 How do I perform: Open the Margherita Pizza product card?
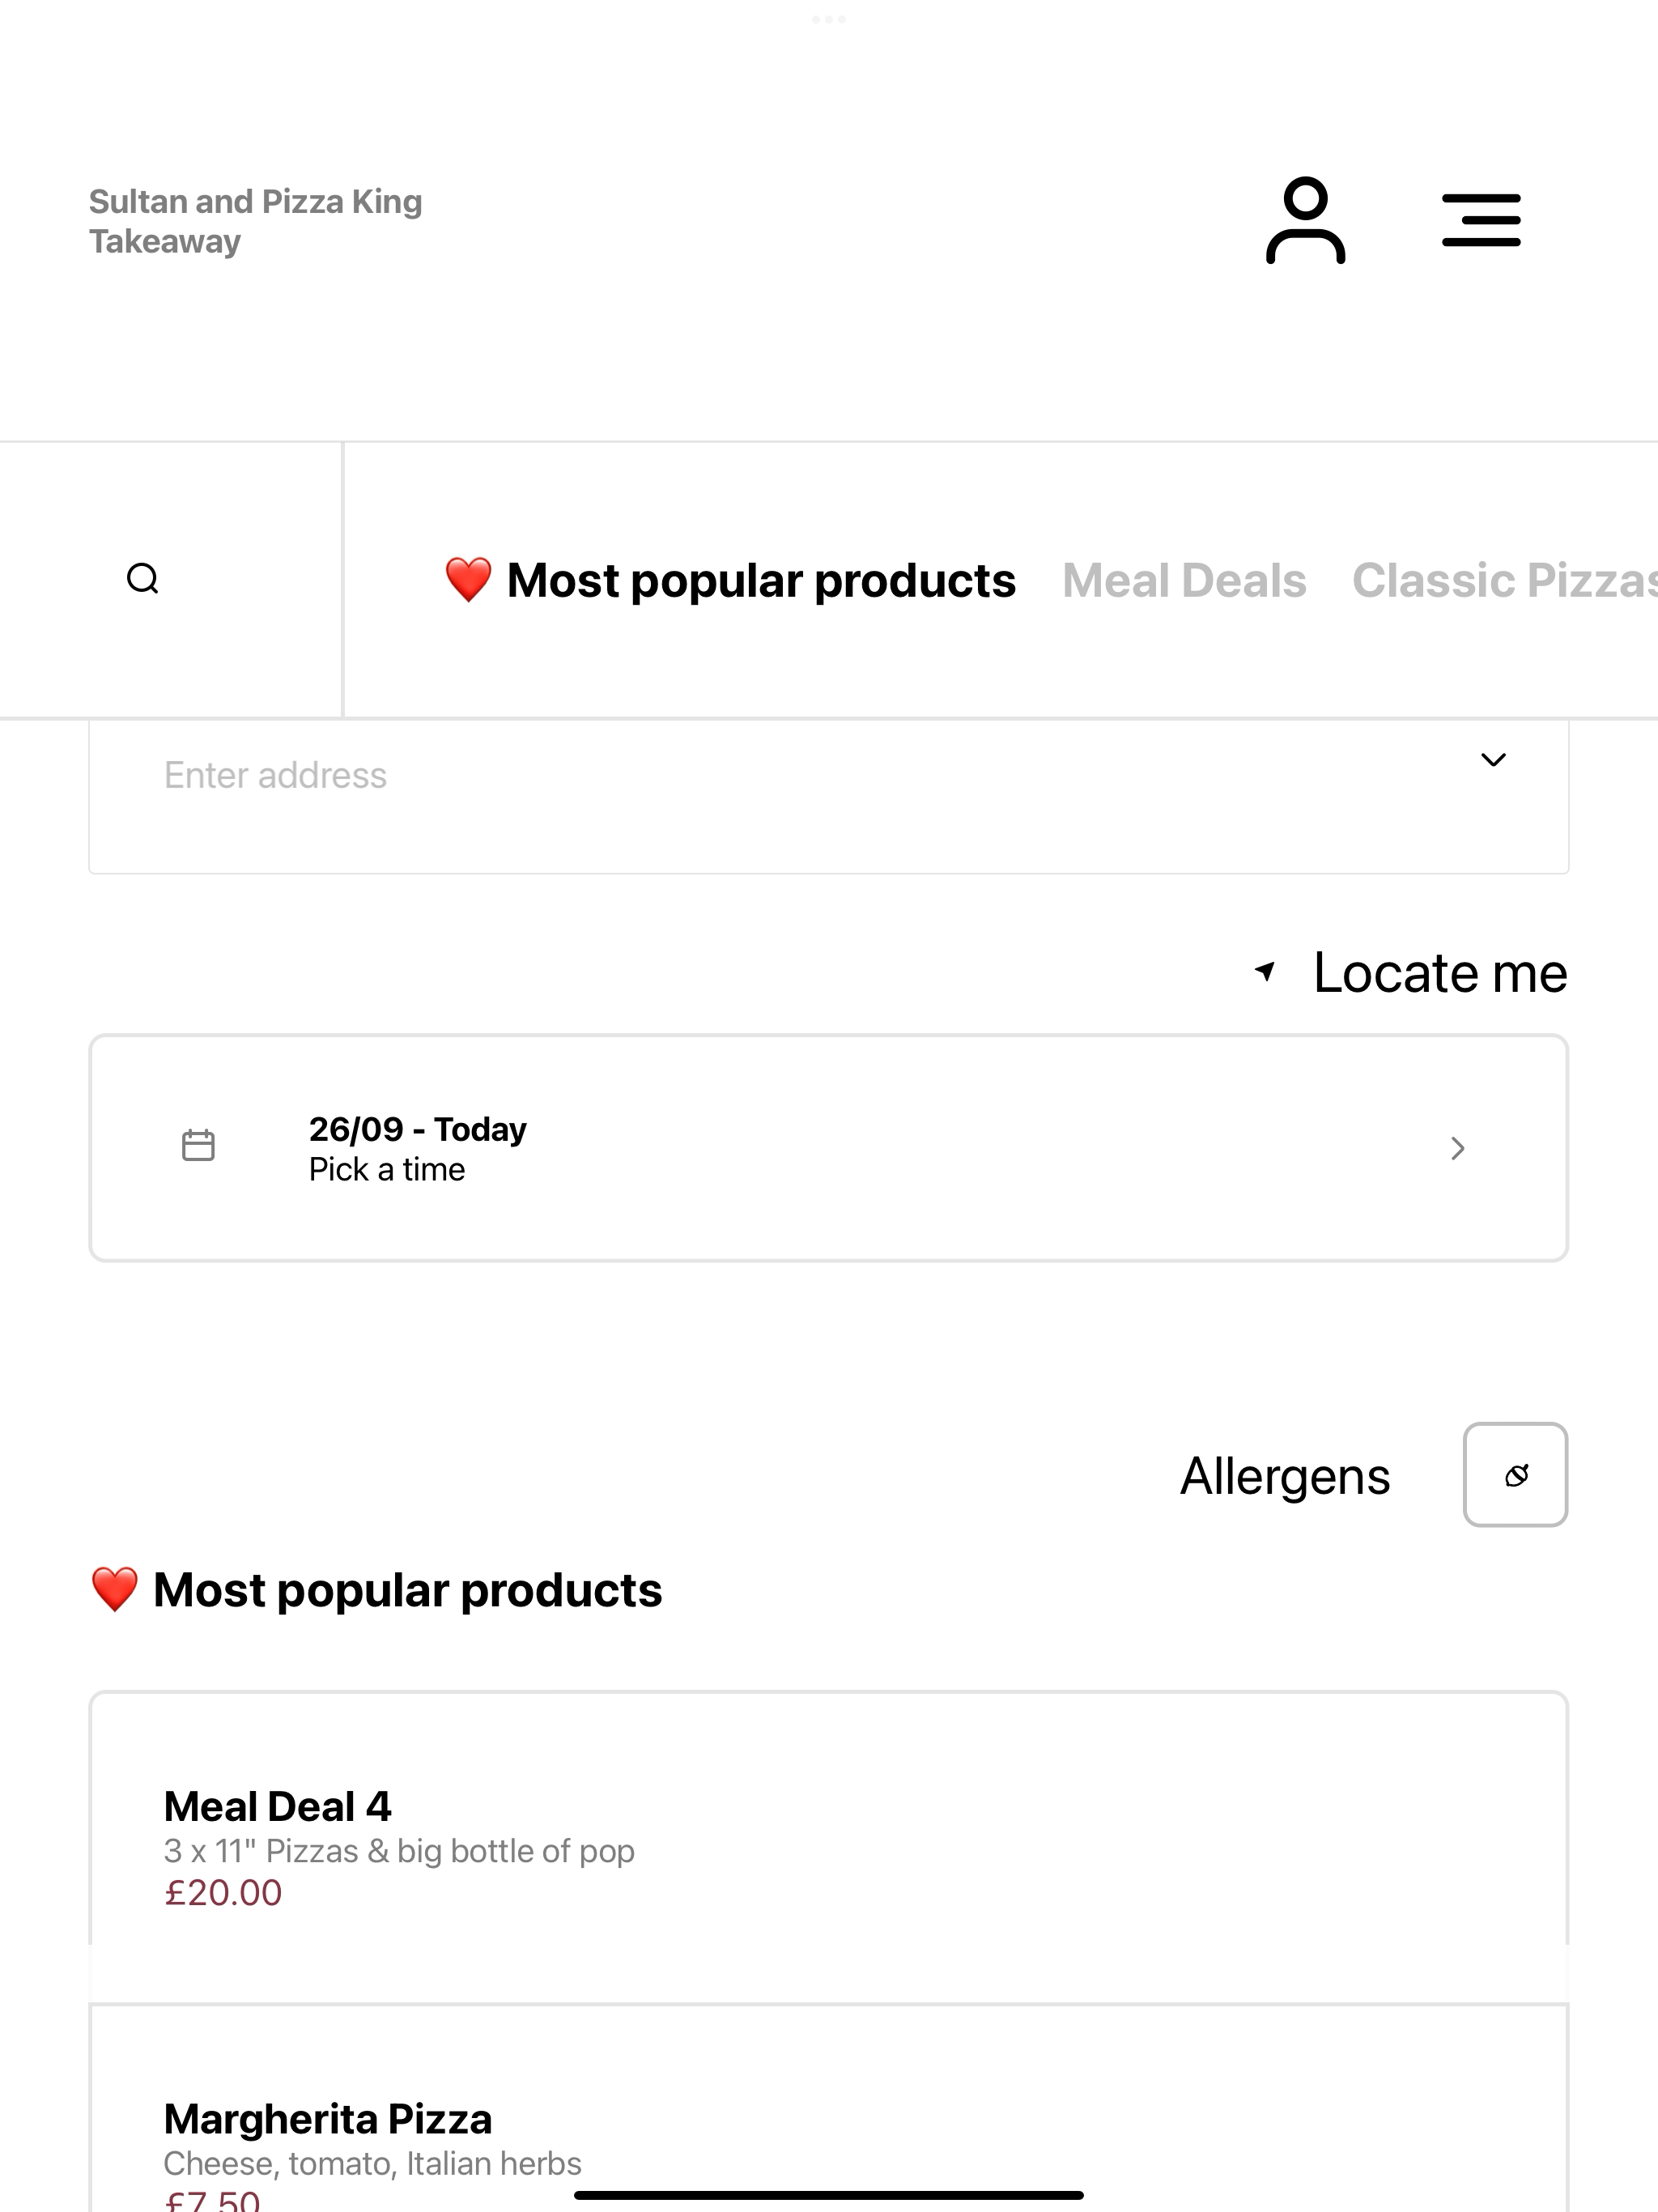click(828, 2108)
